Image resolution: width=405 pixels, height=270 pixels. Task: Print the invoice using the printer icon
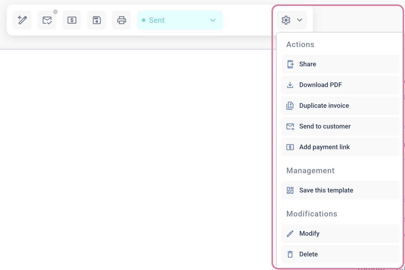tap(121, 20)
